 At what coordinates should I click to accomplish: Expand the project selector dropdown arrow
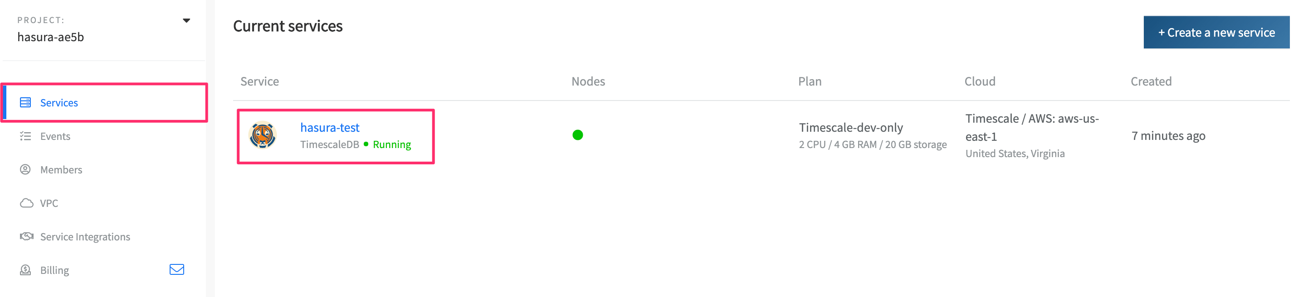tap(186, 21)
